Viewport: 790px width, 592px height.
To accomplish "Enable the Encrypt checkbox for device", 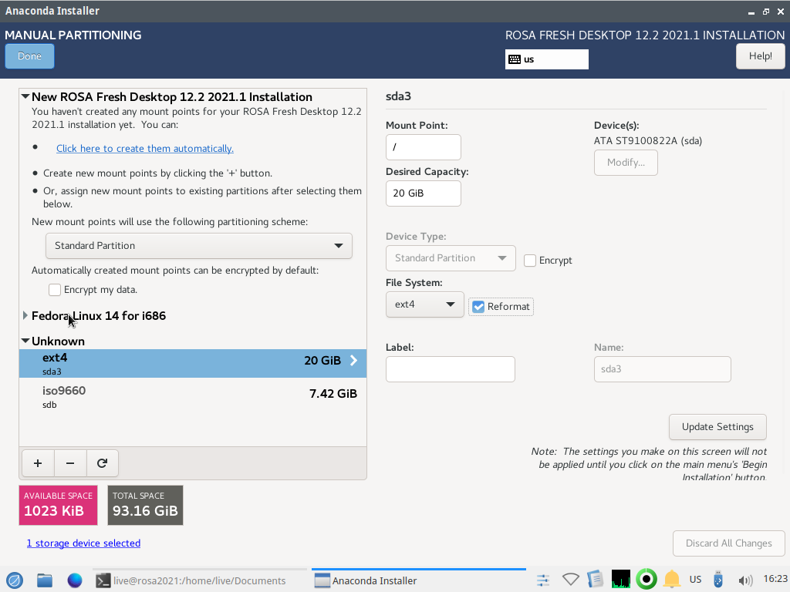I will (x=530, y=261).
